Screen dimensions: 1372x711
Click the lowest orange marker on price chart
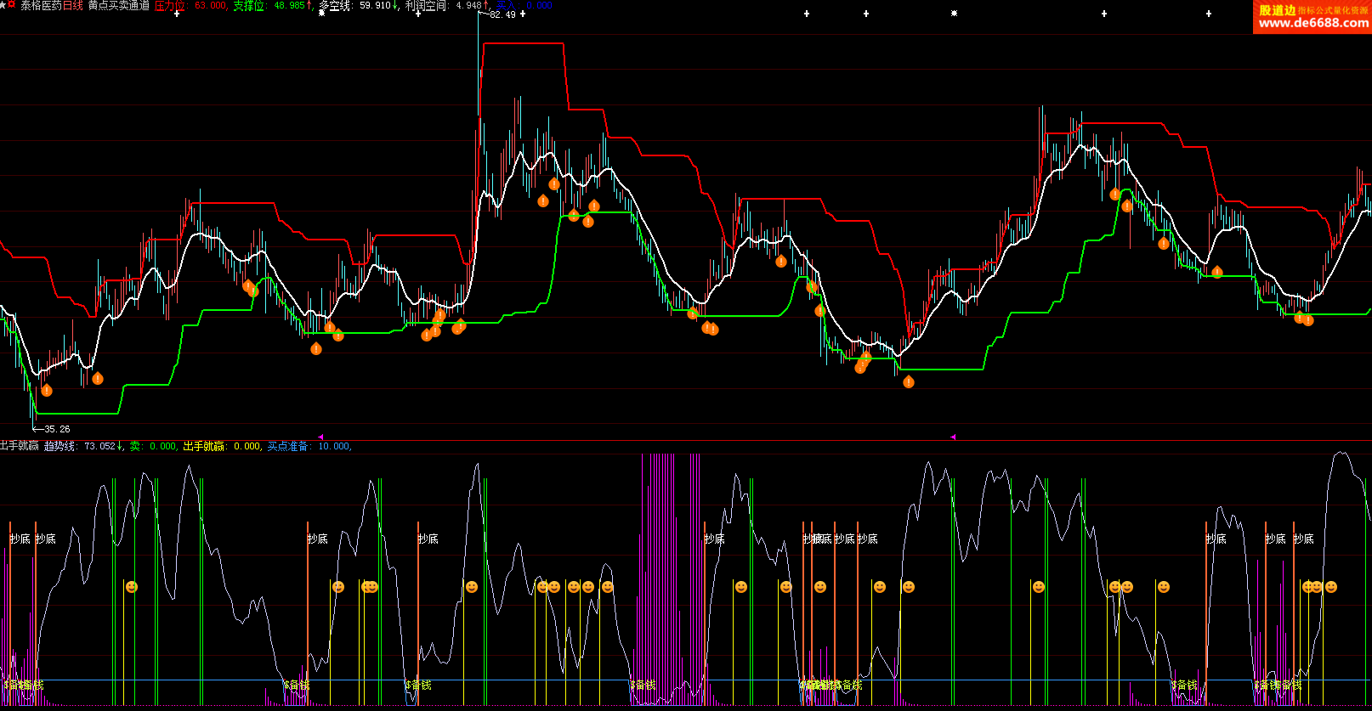[47, 391]
